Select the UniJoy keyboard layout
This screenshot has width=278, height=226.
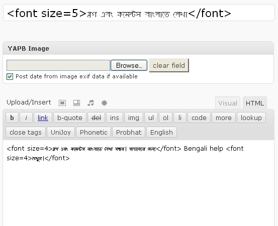click(x=61, y=132)
